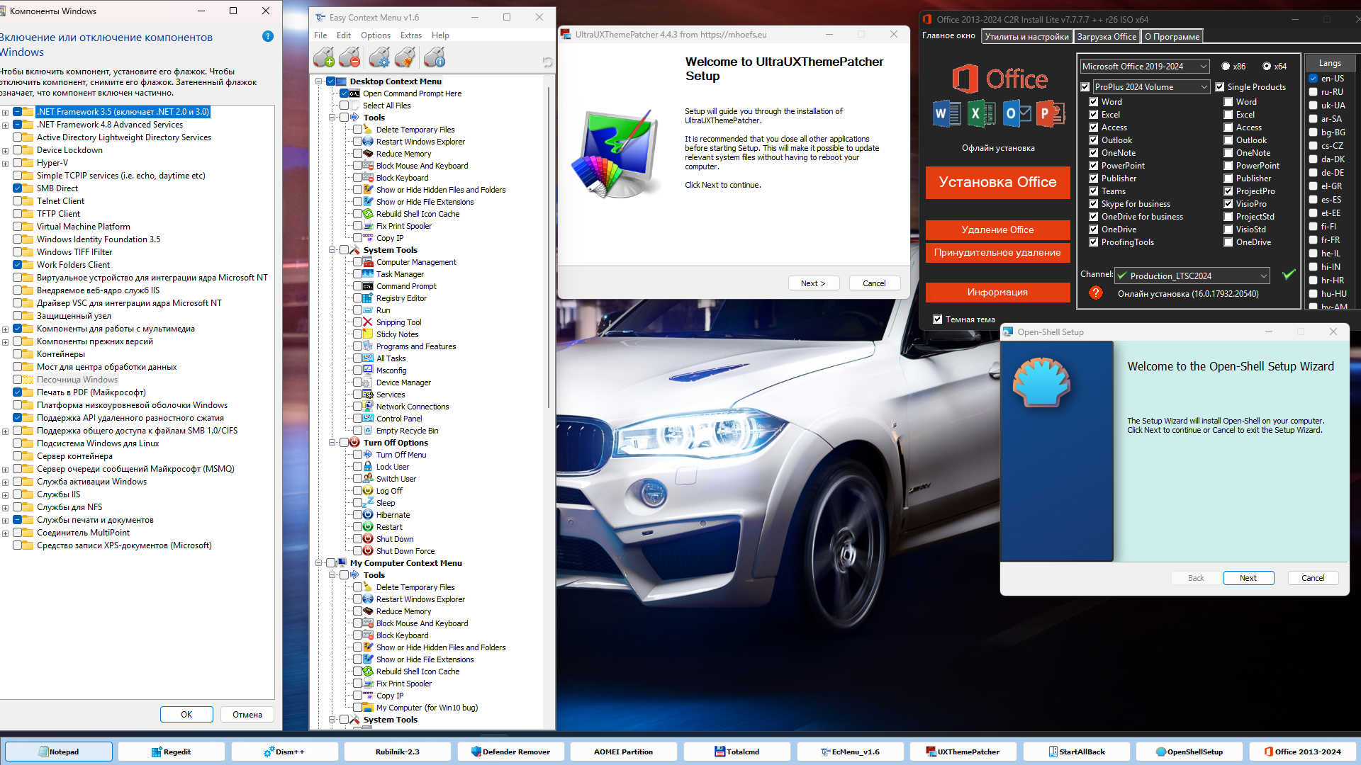Expand the Службы IIS component node
1361x765 pixels.
(x=6, y=494)
